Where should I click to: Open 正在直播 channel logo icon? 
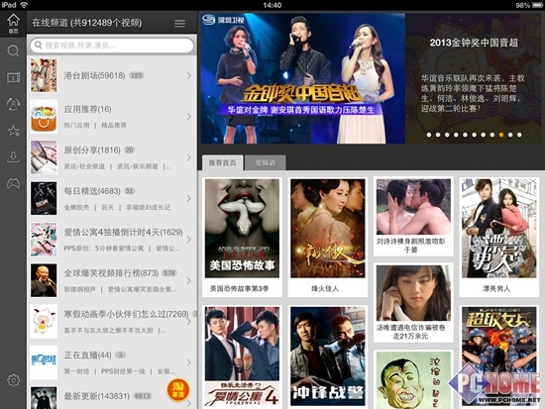pos(44,362)
